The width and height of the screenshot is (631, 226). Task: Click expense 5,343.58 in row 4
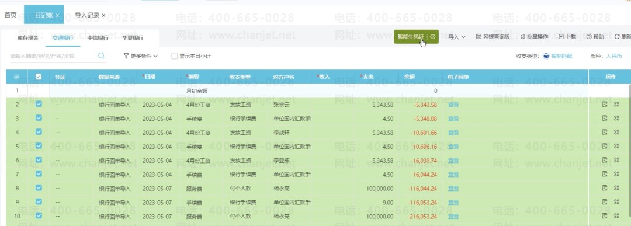tap(383, 133)
